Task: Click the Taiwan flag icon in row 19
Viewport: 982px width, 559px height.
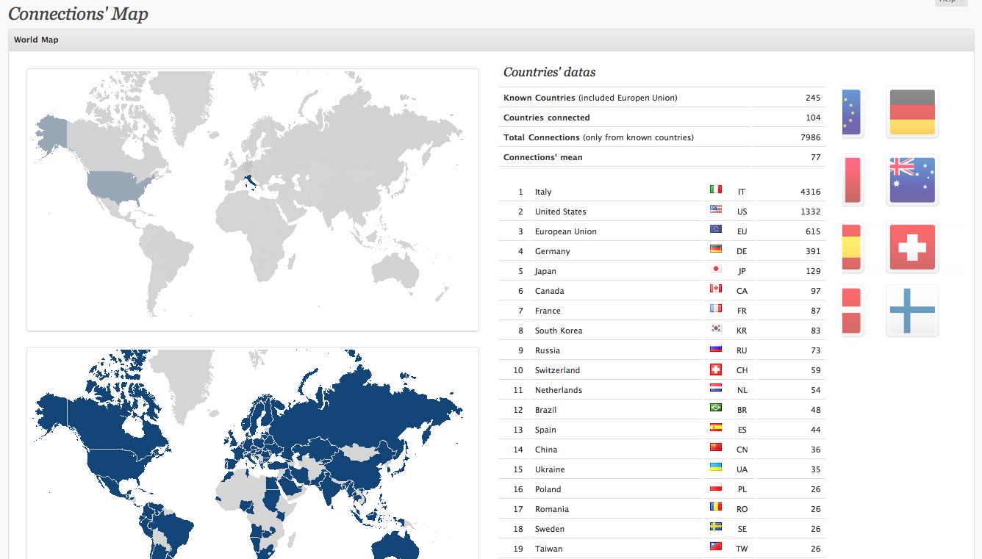Action: click(x=715, y=547)
